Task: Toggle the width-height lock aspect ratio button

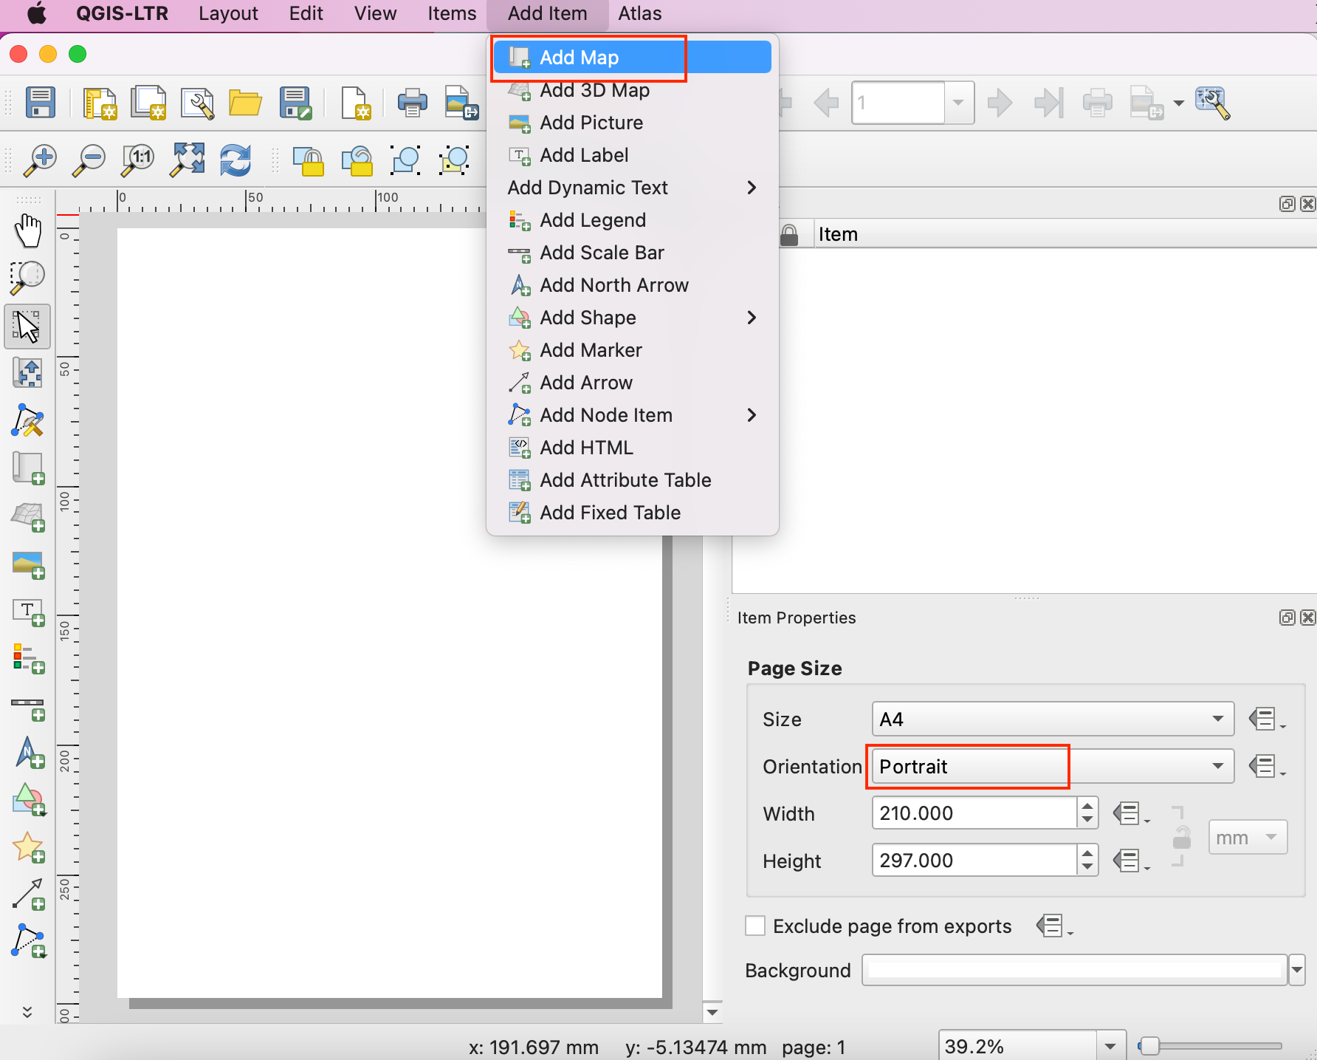Action: pyautogui.click(x=1181, y=838)
